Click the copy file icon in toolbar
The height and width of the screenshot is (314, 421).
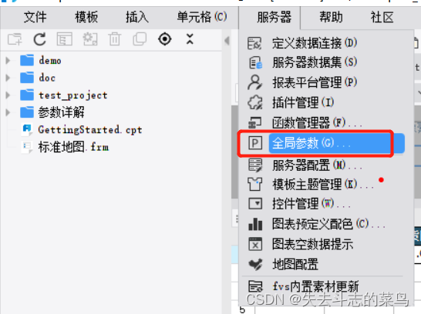tap(140, 39)
